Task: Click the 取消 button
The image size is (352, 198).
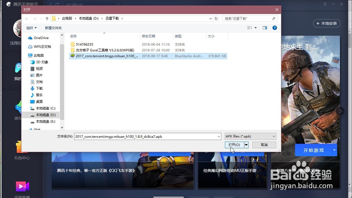Action: click(264, 145)
